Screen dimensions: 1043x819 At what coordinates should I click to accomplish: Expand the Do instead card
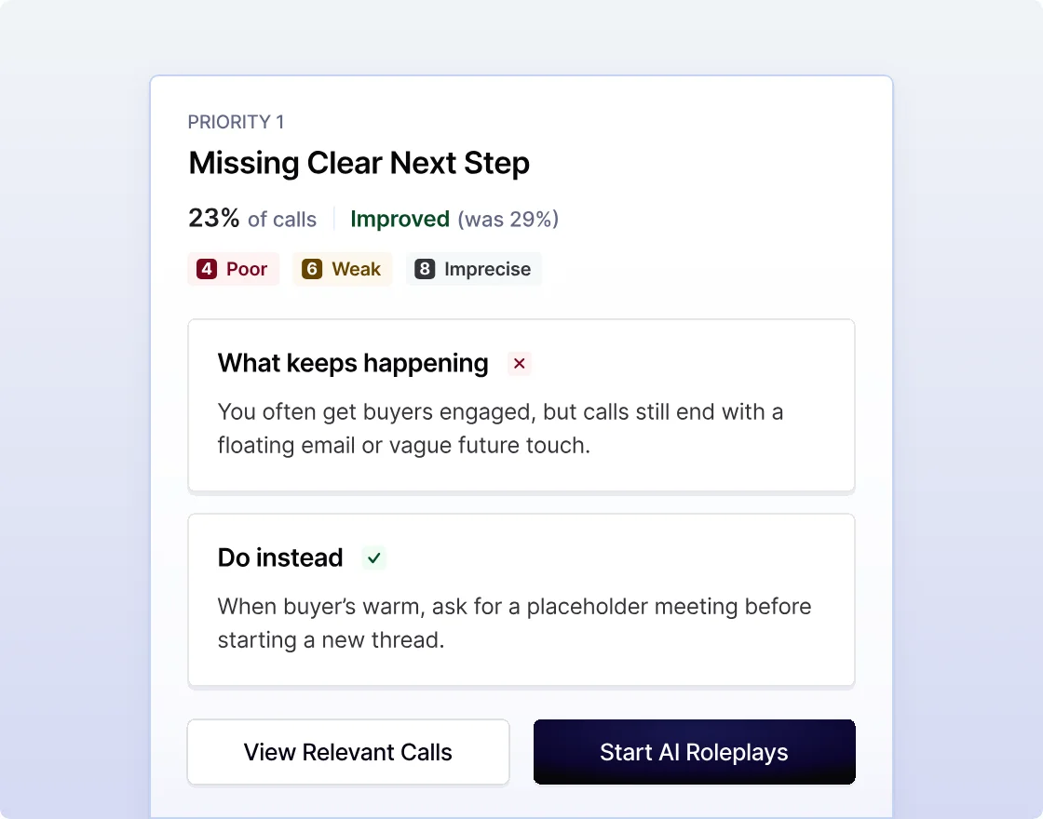521,599
